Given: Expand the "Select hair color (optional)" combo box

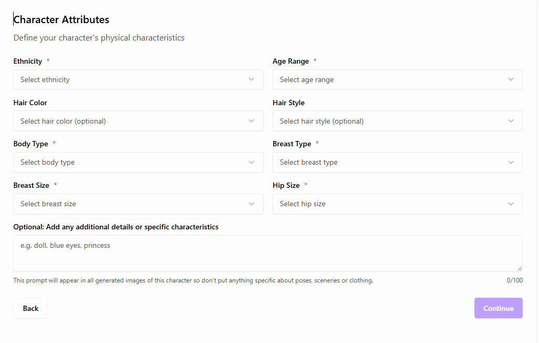Looking at the screenshot, I should [131, 121].
